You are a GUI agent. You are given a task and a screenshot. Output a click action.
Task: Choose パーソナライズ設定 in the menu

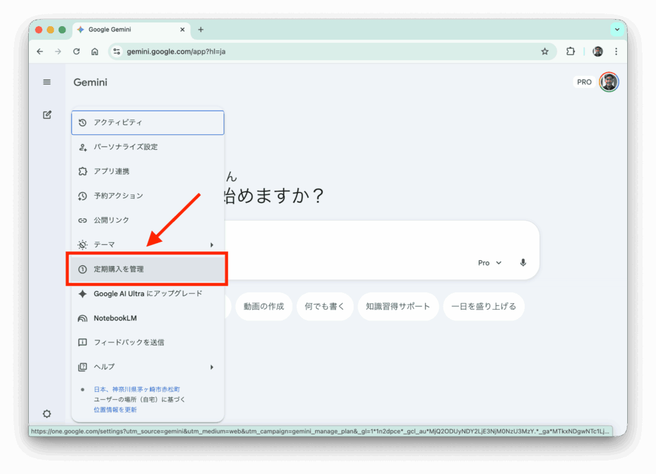point(147,147)
